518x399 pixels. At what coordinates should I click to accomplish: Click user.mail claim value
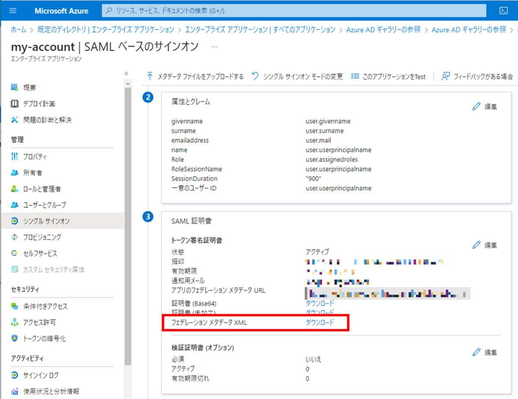[x=319, y=140]
